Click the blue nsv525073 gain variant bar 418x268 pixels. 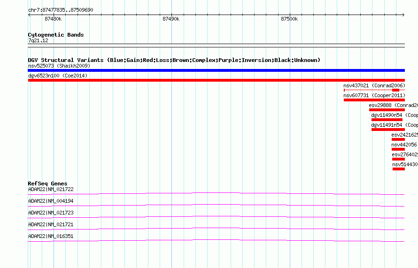216,70
